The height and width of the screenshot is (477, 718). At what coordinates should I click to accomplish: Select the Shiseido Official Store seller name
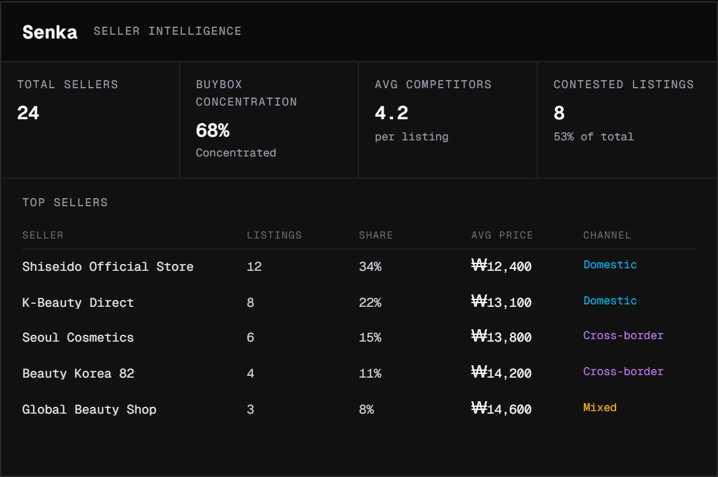point(108,266)
